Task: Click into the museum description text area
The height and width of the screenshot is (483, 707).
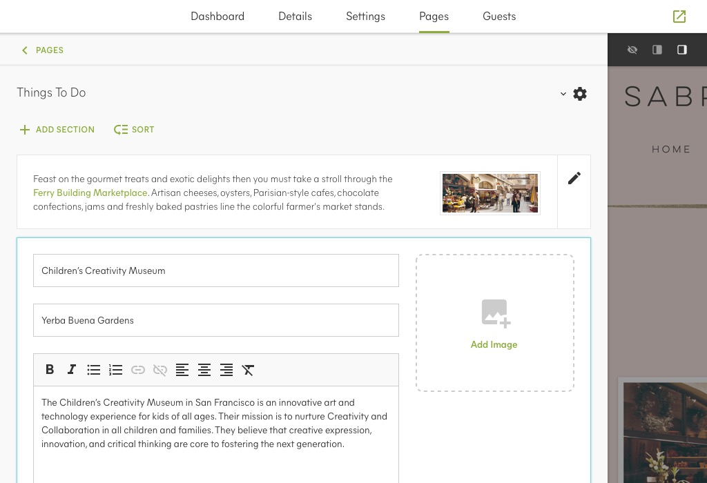Action: click(x=216, y=434)
